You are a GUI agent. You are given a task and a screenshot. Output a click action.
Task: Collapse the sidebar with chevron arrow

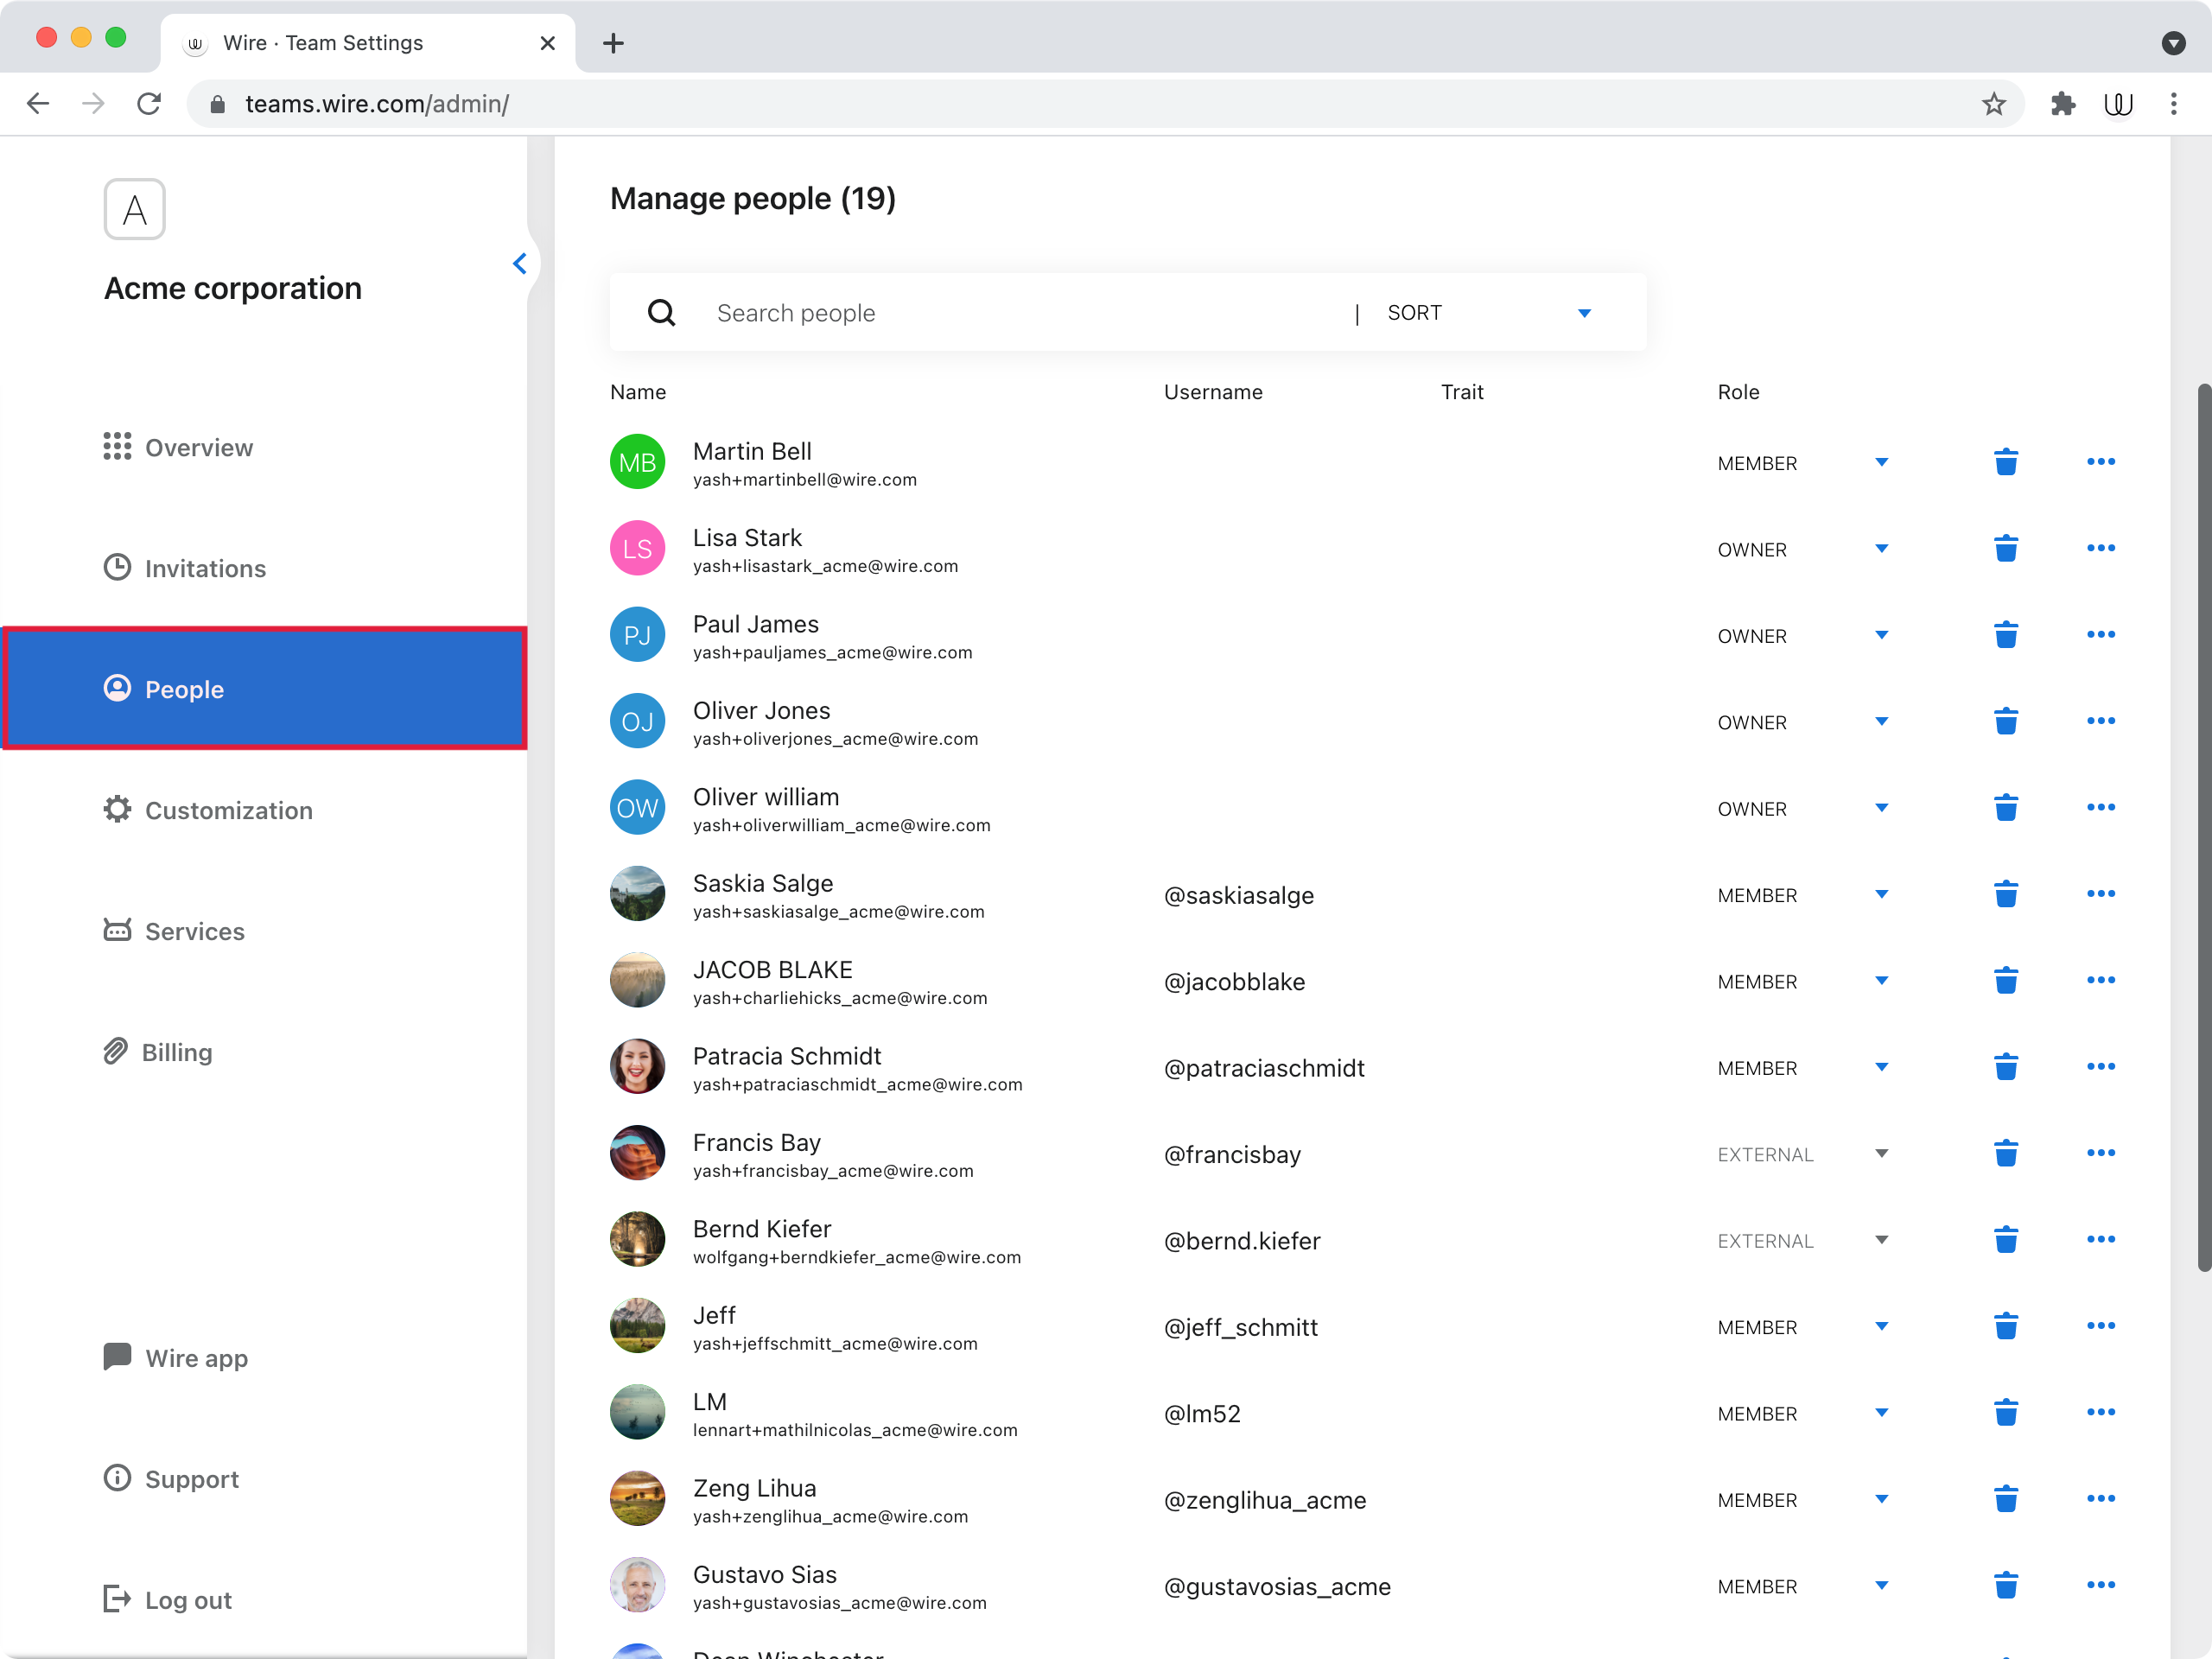(x=519, y=263)
